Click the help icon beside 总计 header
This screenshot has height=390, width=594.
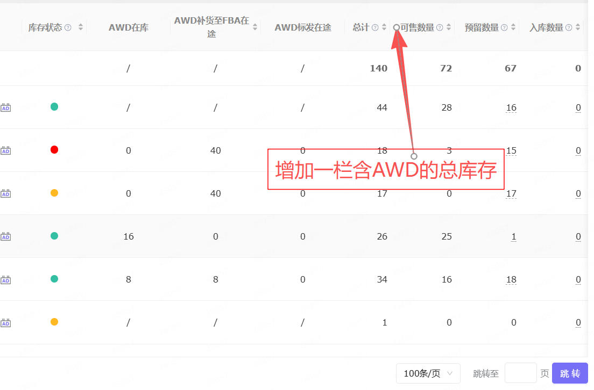click(375, 27)
